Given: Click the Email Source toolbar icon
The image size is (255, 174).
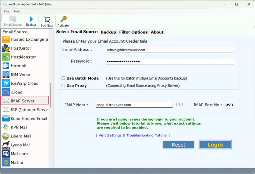Looking at the screenshot, I should point(13,19).
